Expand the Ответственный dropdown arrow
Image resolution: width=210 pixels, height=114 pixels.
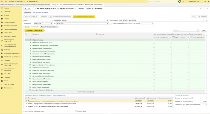click(73, 111)
